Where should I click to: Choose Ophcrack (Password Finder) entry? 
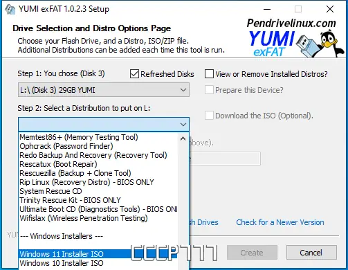click(99, 146)
